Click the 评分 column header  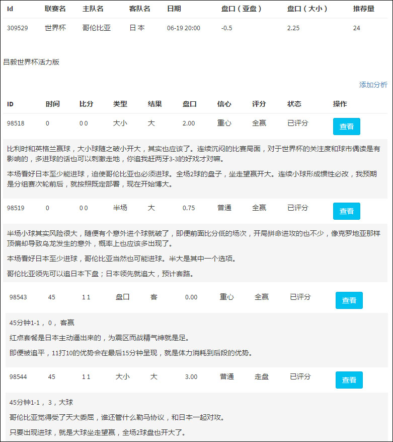tap(259, 104)
